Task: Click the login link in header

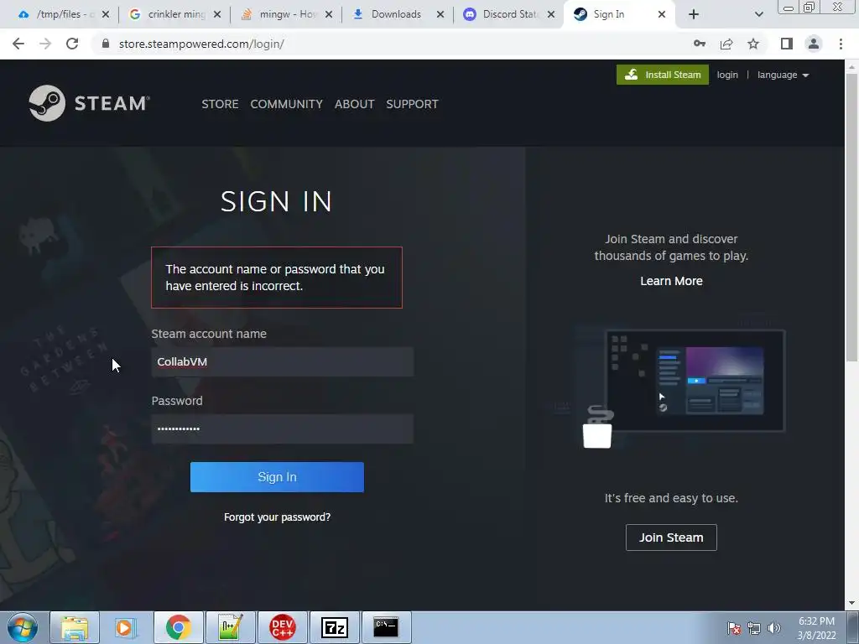Action: (727, 75)
